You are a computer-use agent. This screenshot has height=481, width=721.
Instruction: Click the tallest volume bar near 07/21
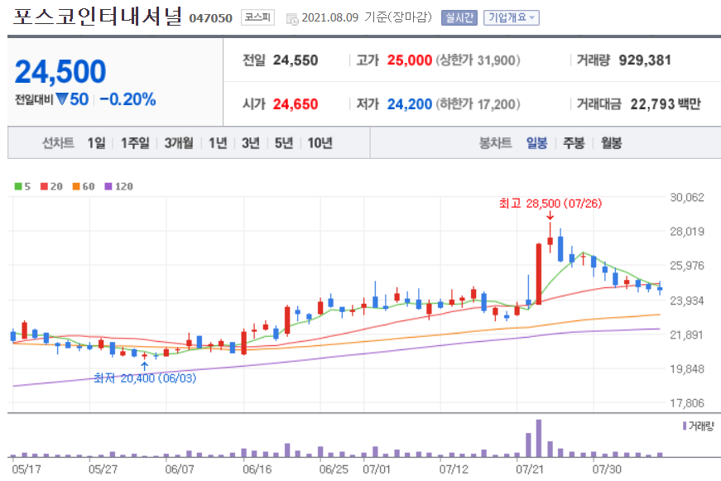(x=538, y=438)
